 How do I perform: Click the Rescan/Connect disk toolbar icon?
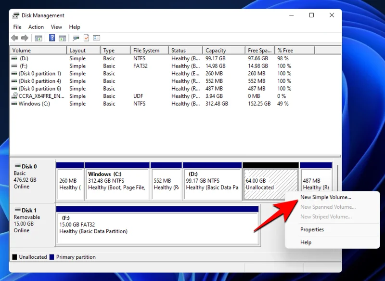76,38
